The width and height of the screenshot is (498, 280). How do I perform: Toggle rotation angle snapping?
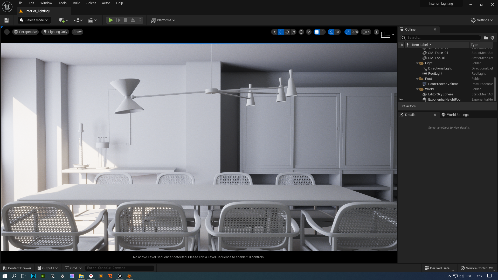click(x=331, y=32)
